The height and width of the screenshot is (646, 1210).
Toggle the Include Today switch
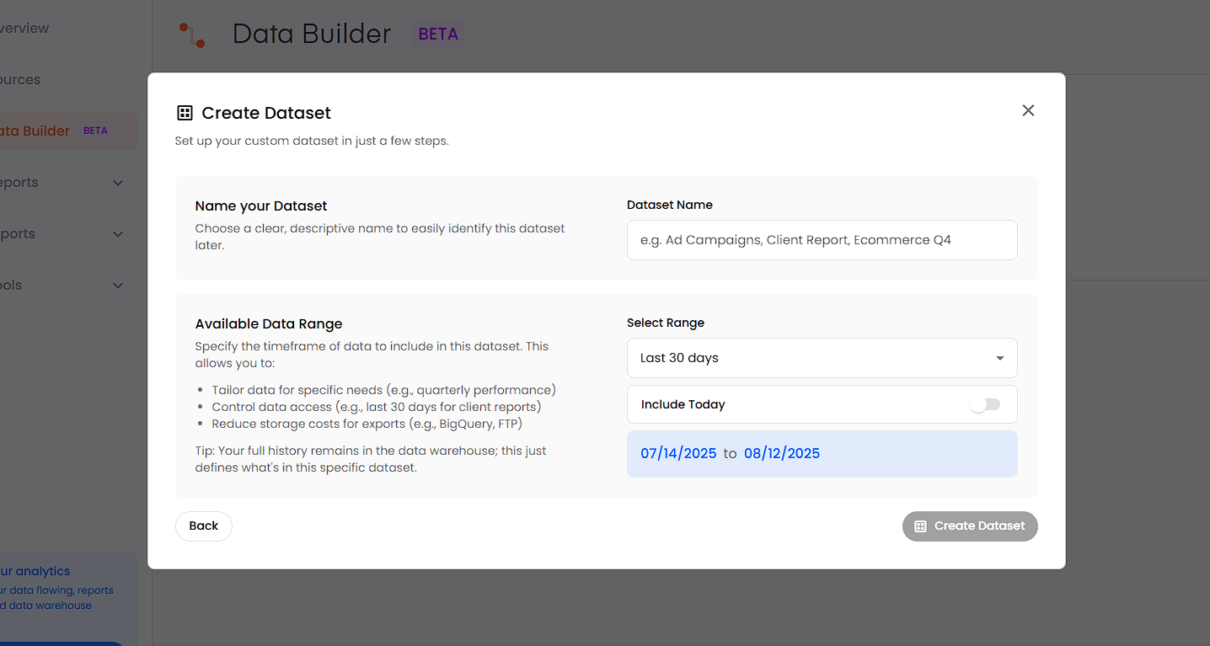(984, 404)
